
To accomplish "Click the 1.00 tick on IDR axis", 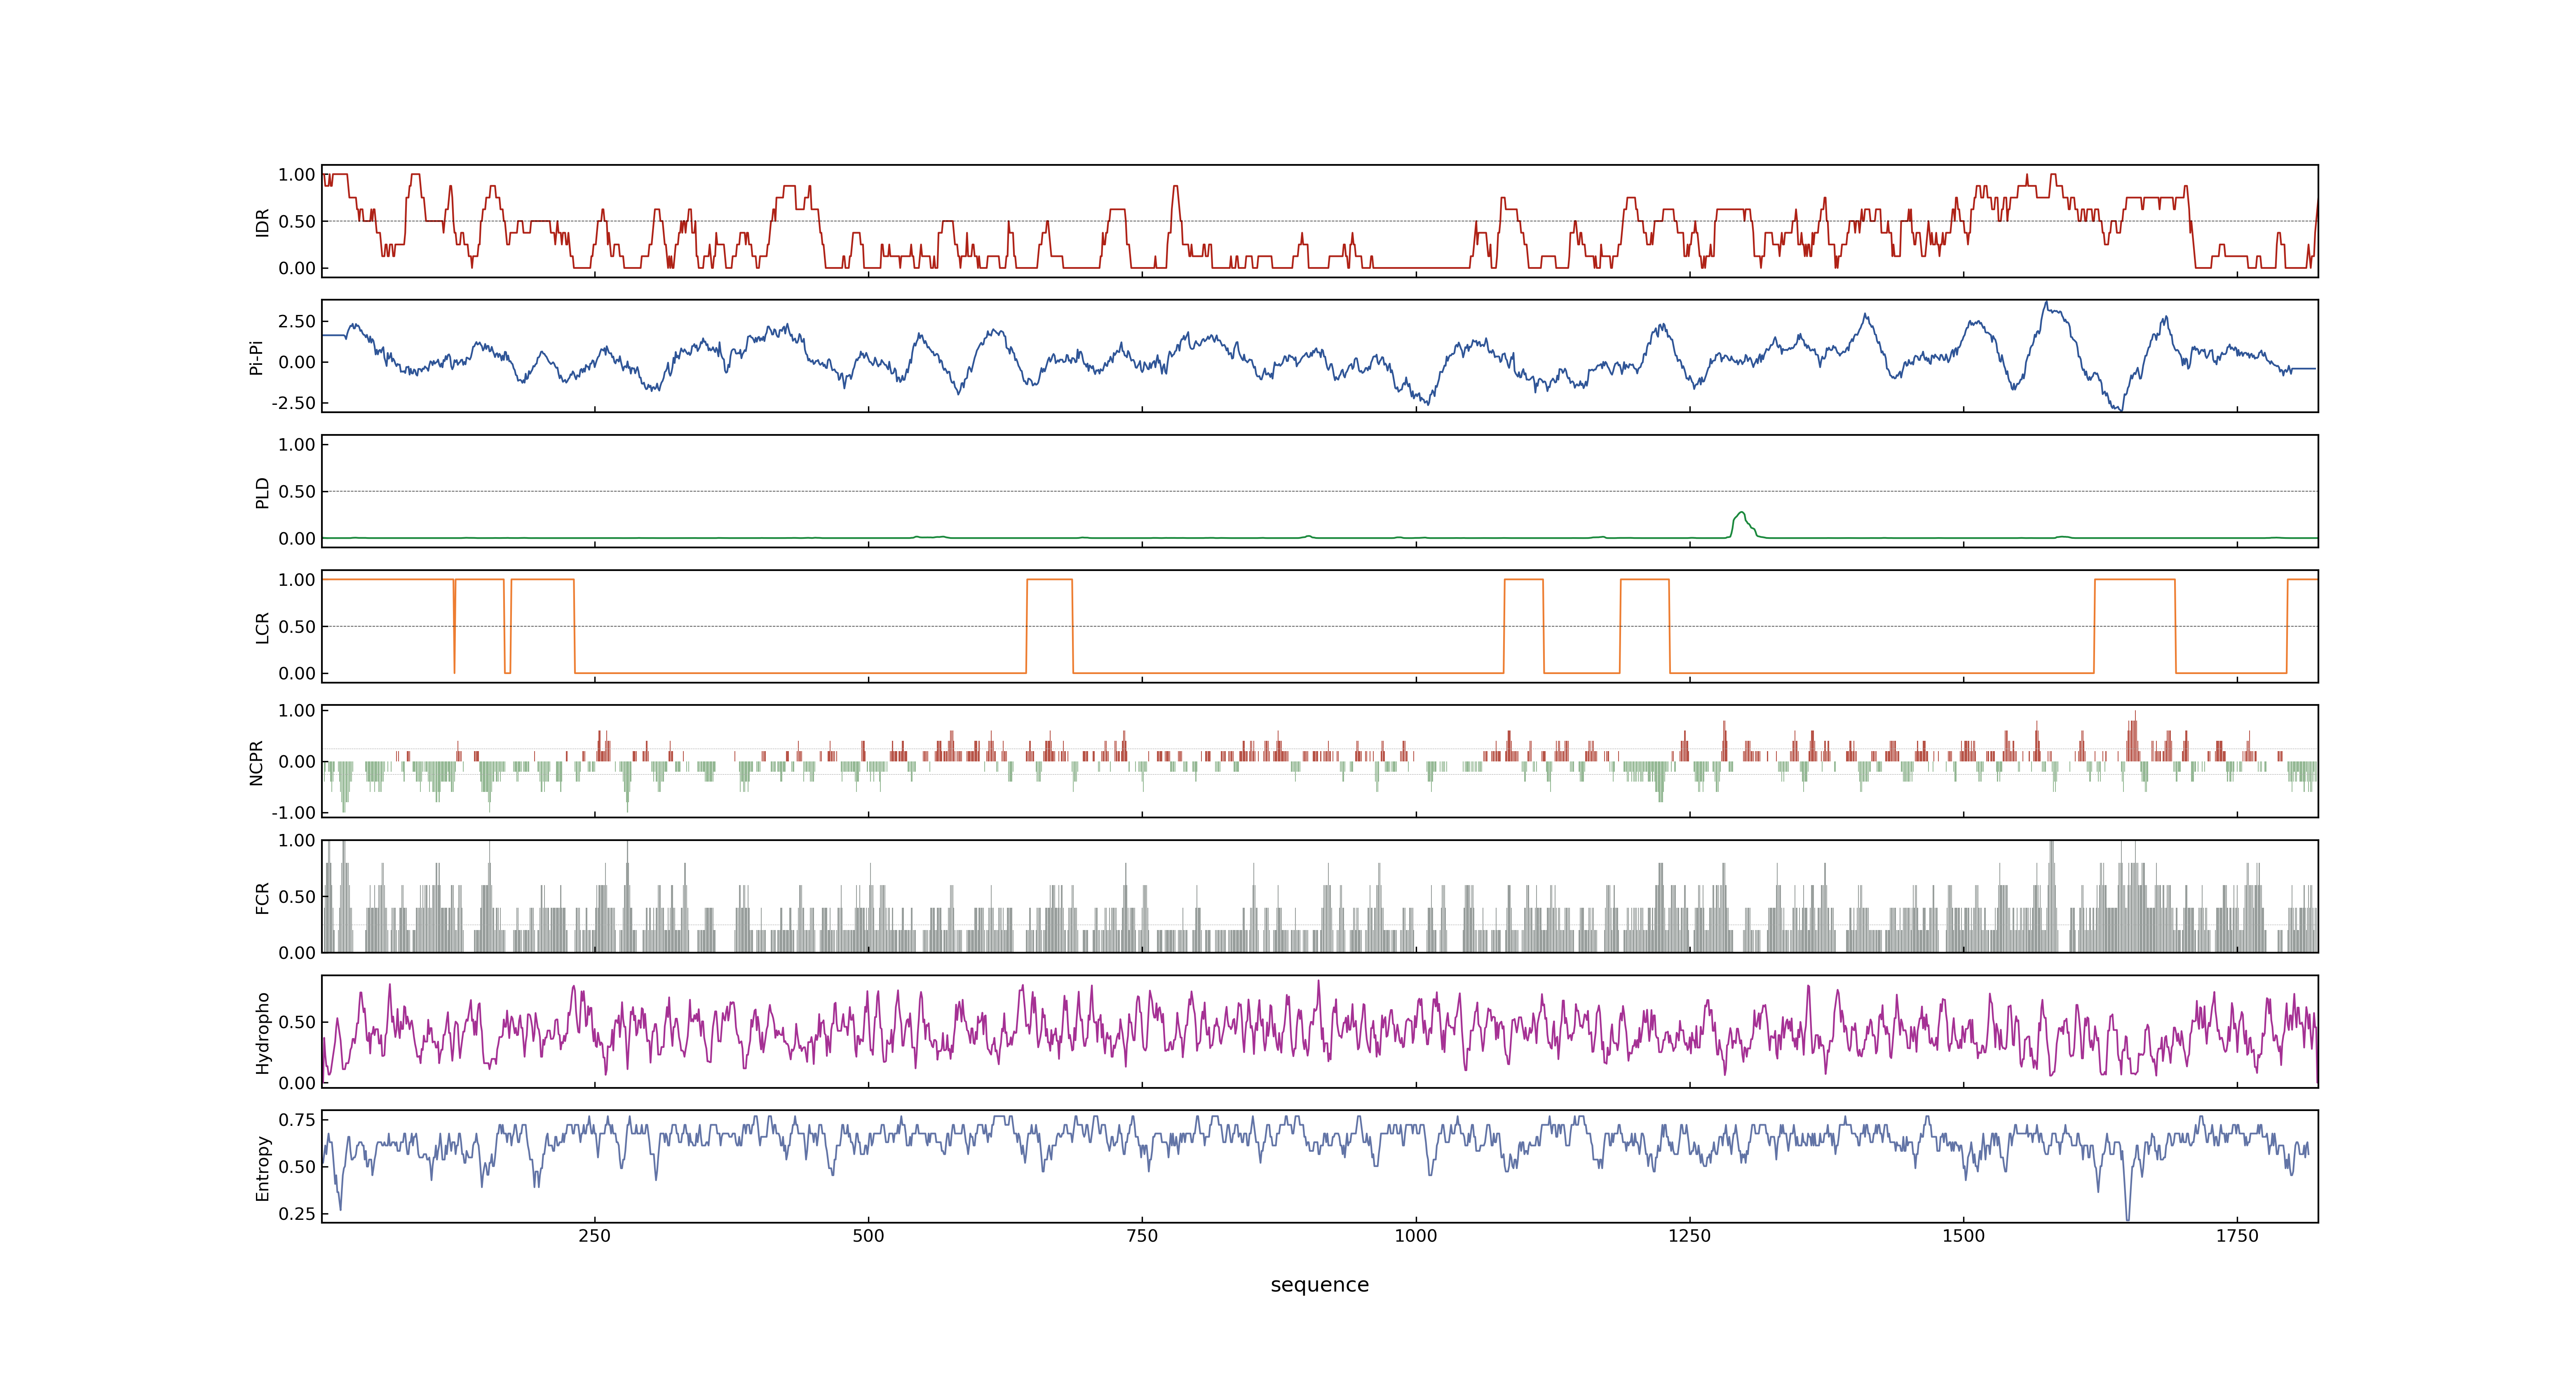I will point(297,175).
